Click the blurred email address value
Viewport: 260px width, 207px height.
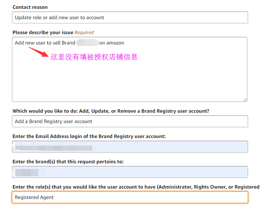[53, 147]
